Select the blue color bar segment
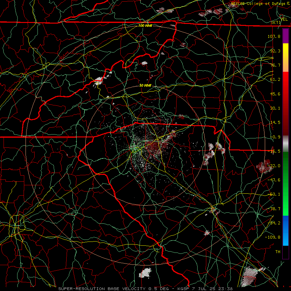The image size is (291, 291). (286, 231)
